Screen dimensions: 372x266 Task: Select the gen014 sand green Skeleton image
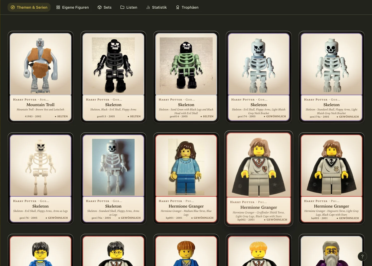(x=186, y=64)
